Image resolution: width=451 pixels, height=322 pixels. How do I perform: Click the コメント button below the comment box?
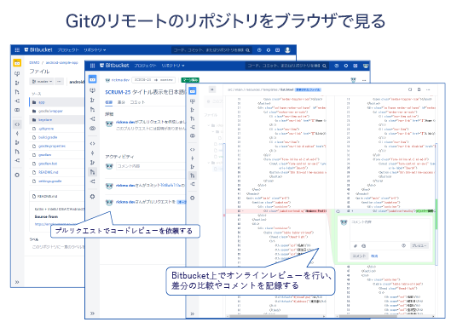[359, 256]
